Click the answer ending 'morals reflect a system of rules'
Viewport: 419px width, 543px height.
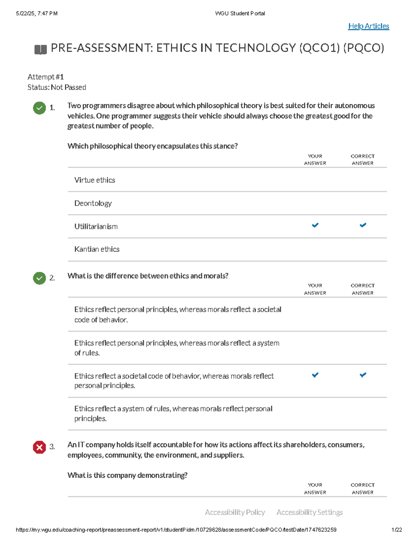[177, 348]
